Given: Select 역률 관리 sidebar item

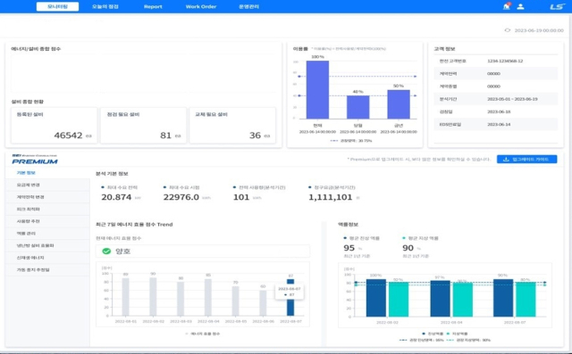Looking at the screenshot, I should 47,234.
